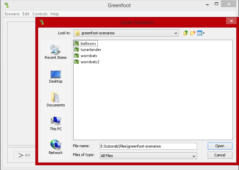Click the balloons folder name text
The image size is (239, 170).
(x=88, y=44)
